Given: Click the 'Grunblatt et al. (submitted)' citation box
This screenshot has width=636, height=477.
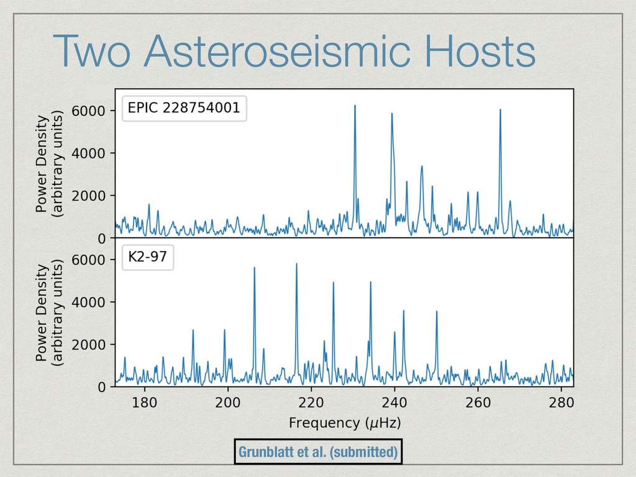Looking at the screenshot, I should click(x=318, y=452).
